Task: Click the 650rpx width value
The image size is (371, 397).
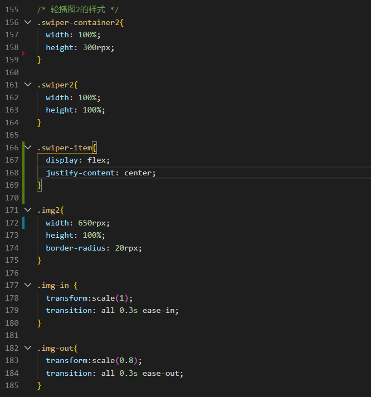Action: [x=92, y=223]
